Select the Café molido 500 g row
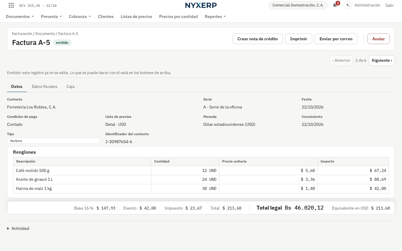 tap(201, 170)
